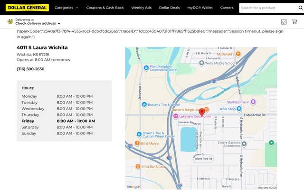This screenshot has width=304, height=190.
Task: Open the Google logo on the map
Action: [133, 187]
